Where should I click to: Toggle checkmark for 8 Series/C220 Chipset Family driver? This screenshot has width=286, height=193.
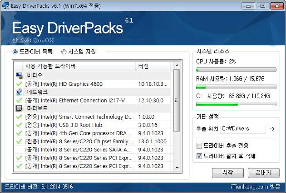[x=19, y=141]
